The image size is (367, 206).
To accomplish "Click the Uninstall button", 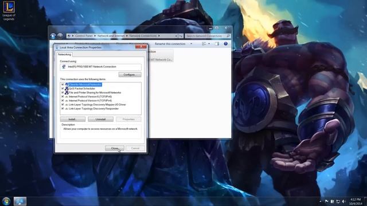I will 101,120.
